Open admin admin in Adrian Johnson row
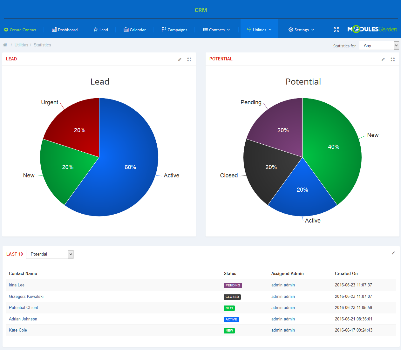The width and height of the screenshot is (401, 350). coord(283,319)
